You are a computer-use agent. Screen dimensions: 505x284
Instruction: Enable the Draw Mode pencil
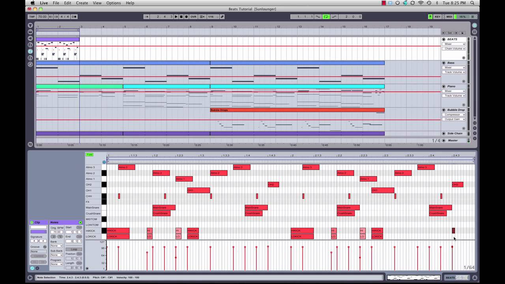pos(222,17)
